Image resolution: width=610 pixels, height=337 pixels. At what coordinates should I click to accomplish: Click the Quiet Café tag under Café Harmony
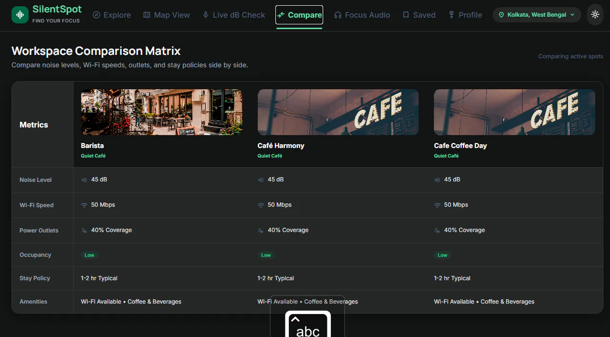[x=270, y=156]
